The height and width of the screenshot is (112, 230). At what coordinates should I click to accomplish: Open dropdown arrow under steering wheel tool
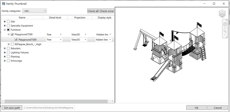(x=225, y=27)
